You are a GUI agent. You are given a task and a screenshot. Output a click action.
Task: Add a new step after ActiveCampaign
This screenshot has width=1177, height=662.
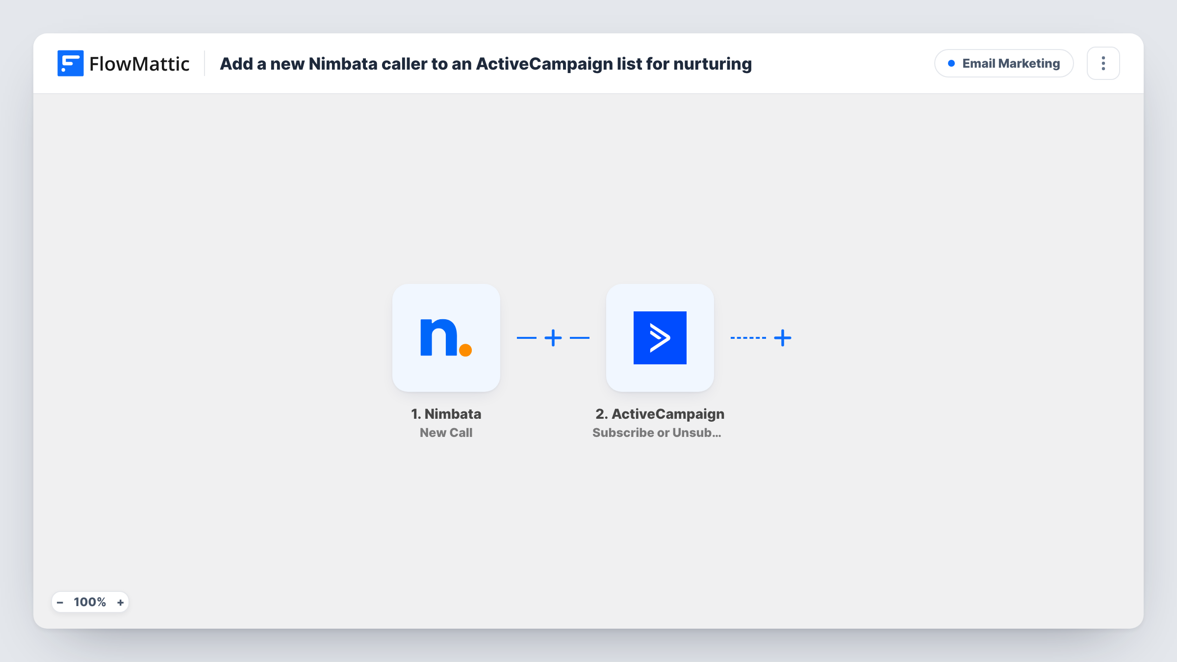783,338
